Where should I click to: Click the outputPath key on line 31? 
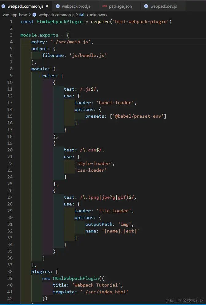[x=99, y=224]
